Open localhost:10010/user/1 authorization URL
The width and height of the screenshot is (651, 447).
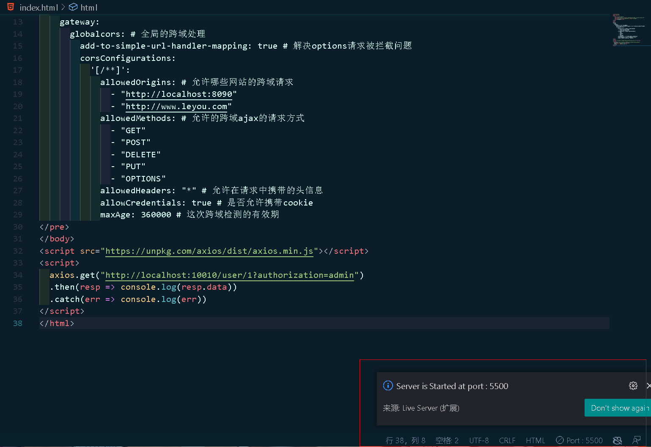click(x=229, y=275)
